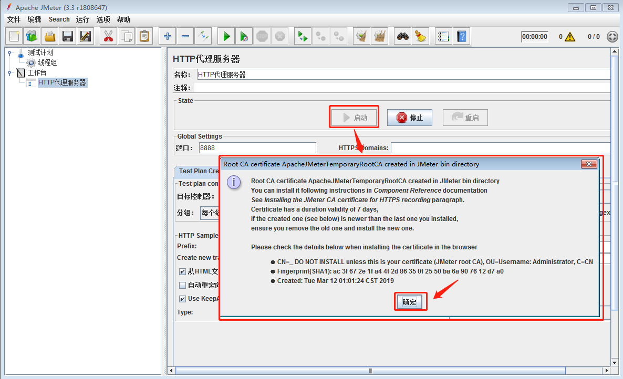Click the warning triangle error counter
This screenshot has height=379, width=623.
click(570, 37)
